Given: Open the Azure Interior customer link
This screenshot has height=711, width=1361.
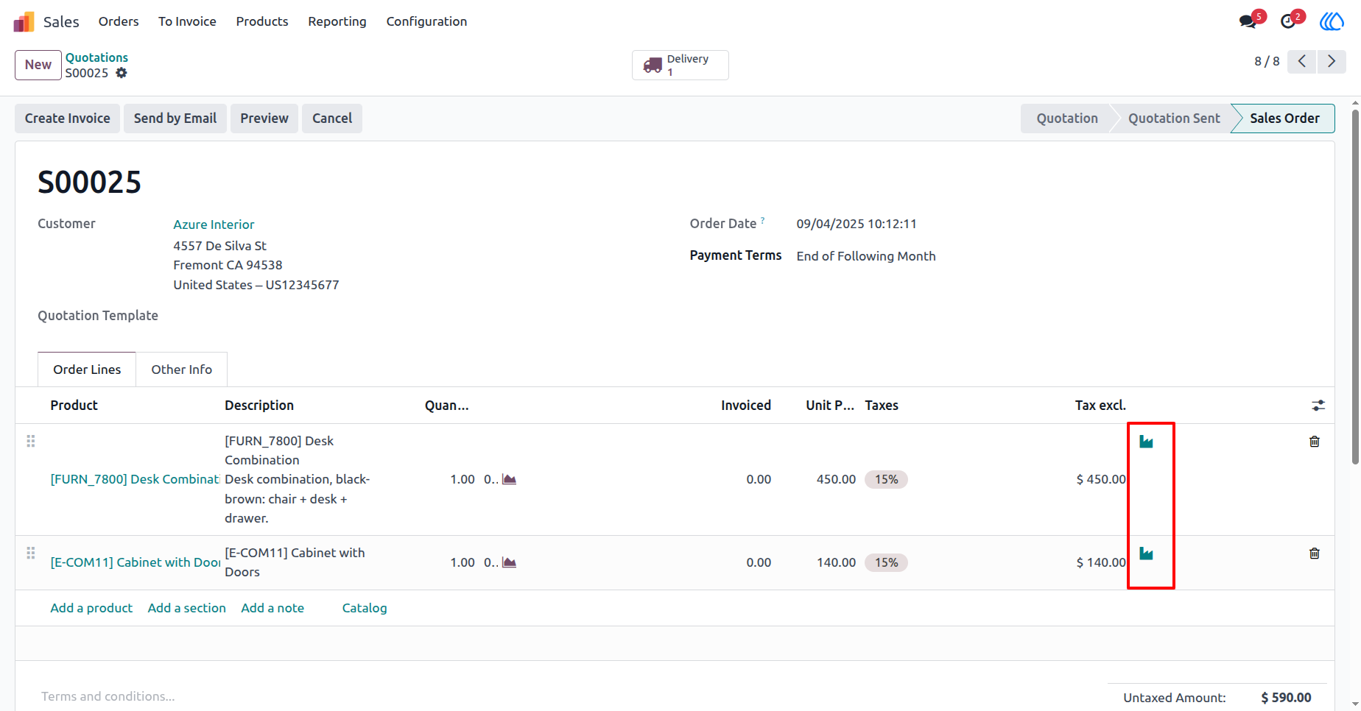Looking at the screenshot, I should (214, 224).
